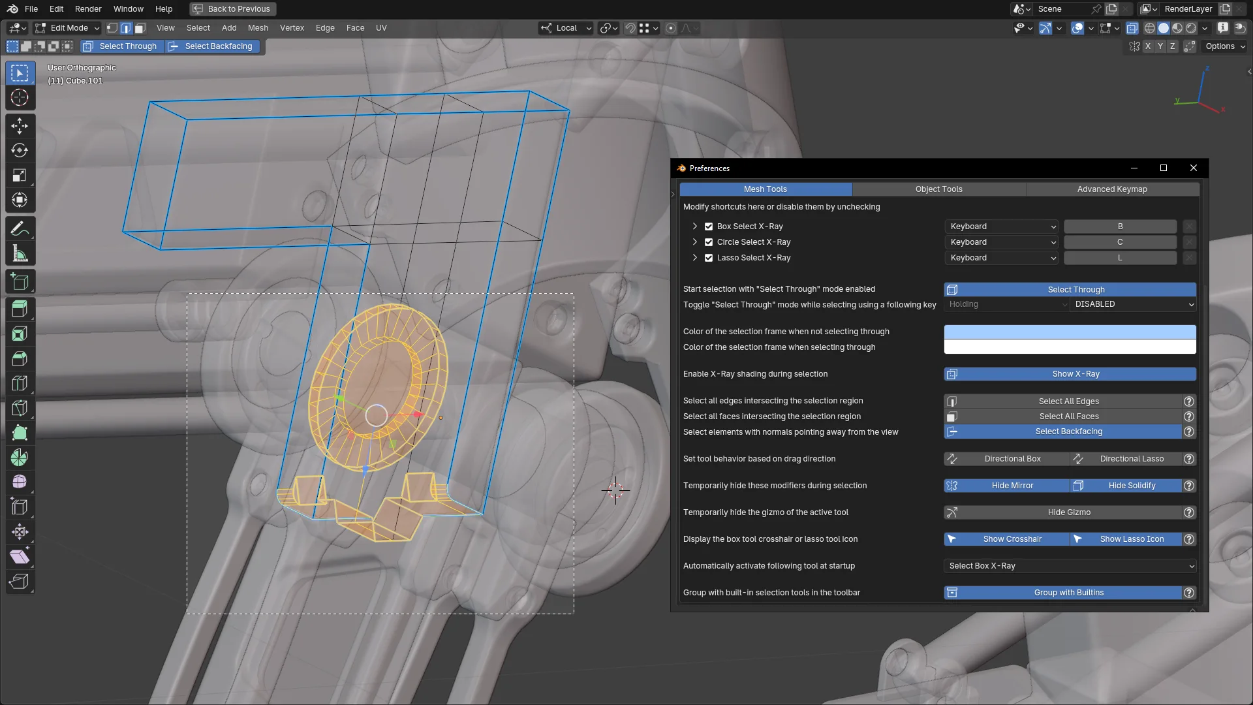Click the Select All Faces button

[1068, 416]
